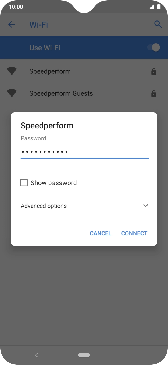Enable the Show password checkbox
The width and height of the screenshot is (168, 365).
[x=24, y=182]
